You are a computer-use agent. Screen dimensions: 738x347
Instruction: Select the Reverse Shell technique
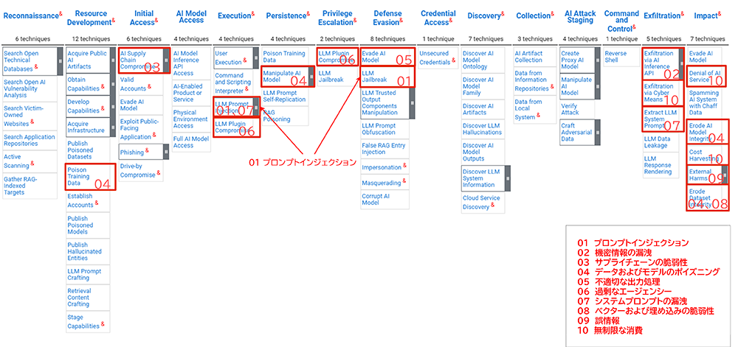tap(621, 56)
